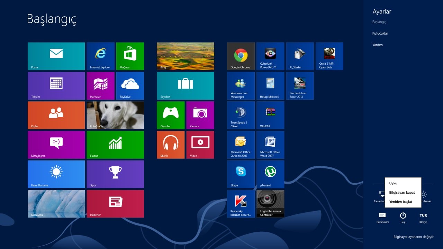Open Microsoft Office Outlook 2007
This screenshot has width=443, height=249.
tap(241, 145)
